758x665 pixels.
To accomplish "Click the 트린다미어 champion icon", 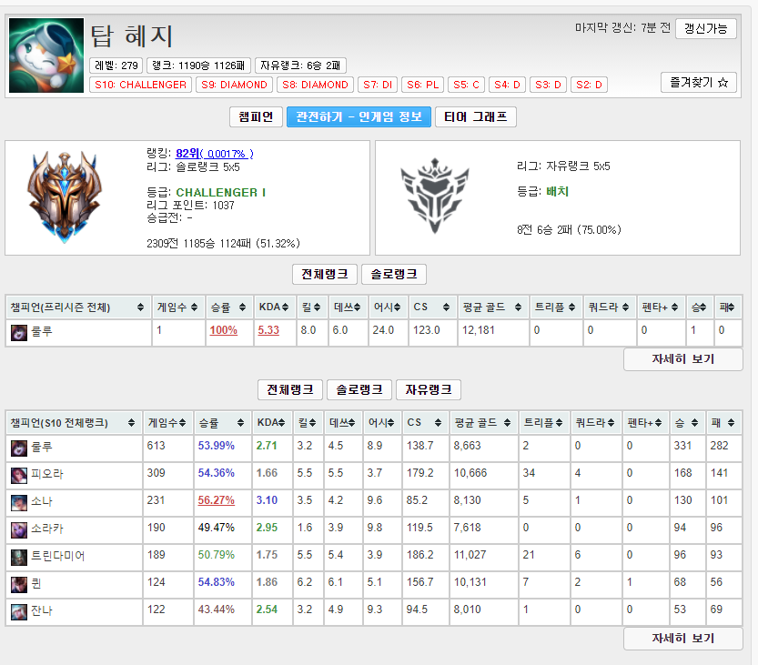I will click(x=19, y=558).
